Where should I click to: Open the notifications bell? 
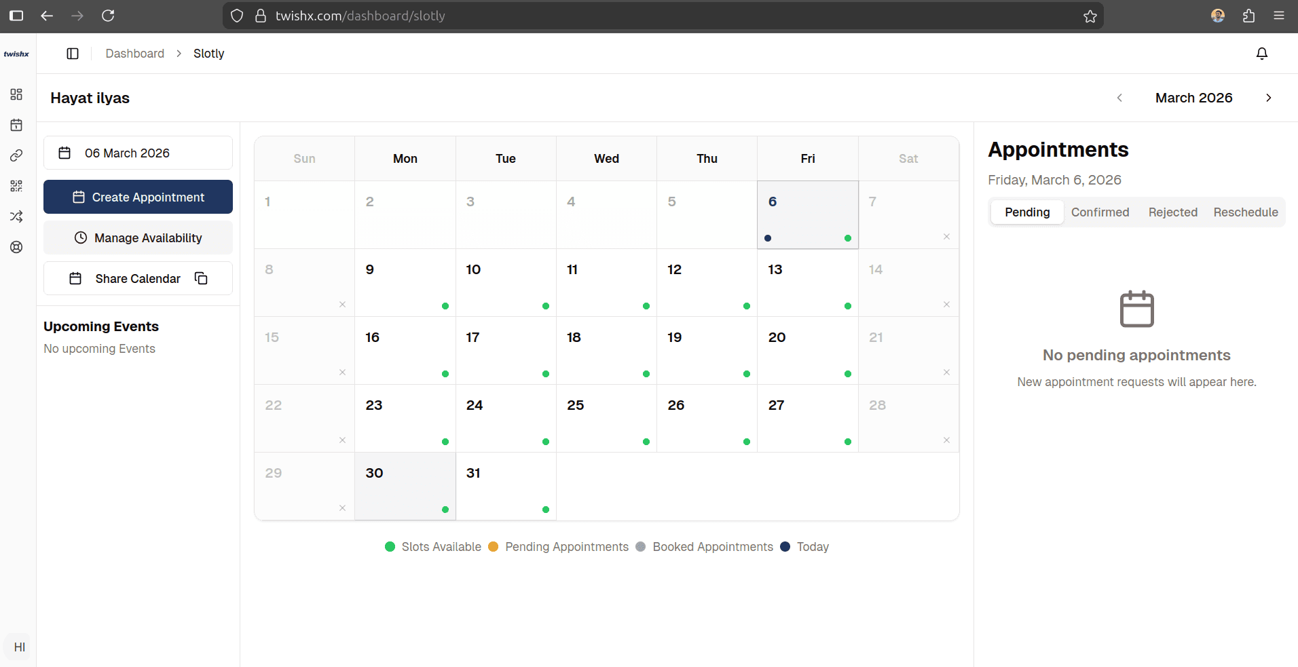click(1262, 54)
